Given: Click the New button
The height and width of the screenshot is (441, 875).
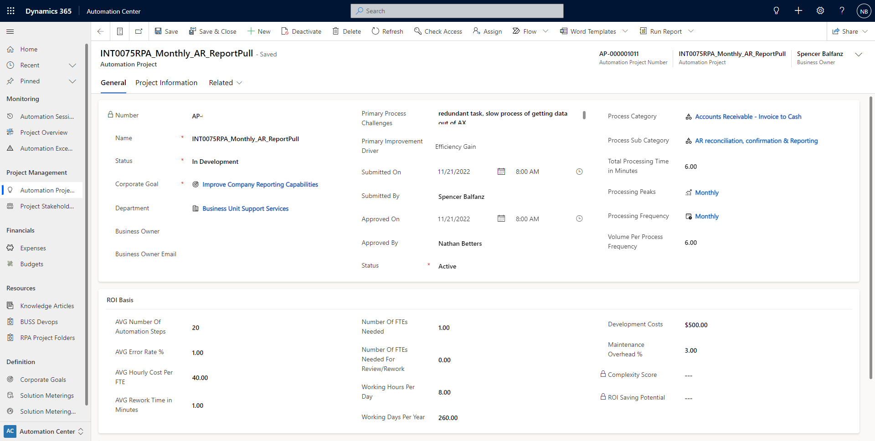Looking at the screenshot, I should 258,31.
